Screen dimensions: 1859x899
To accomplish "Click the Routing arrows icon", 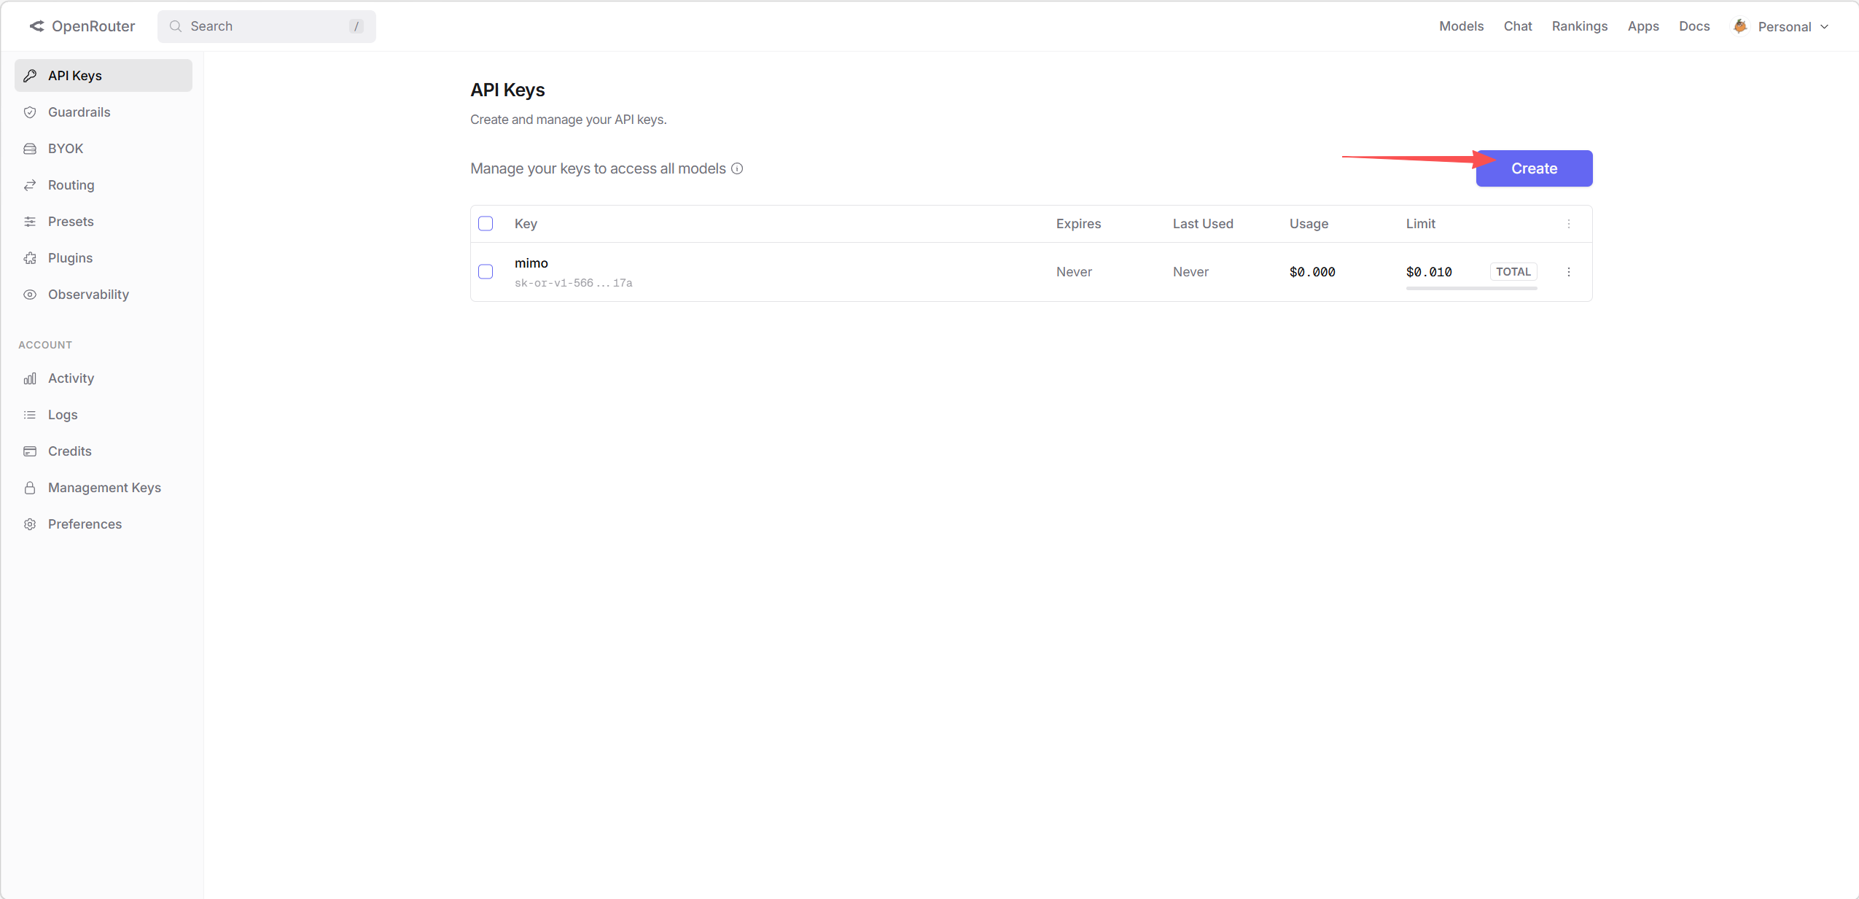I will pyautogui.click(x=30, y=185).
